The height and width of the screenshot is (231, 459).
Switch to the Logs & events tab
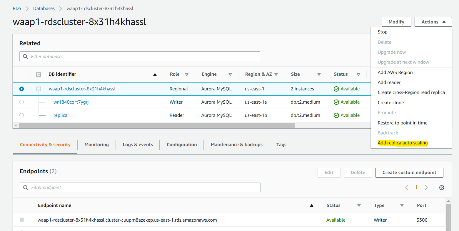pyautogui.click(x=138, y=145)
